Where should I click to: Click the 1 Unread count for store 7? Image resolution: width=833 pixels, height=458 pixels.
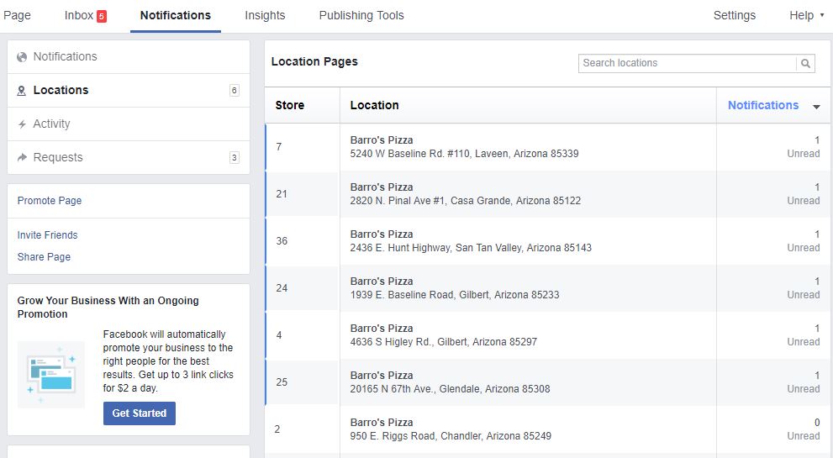(804, 147)
